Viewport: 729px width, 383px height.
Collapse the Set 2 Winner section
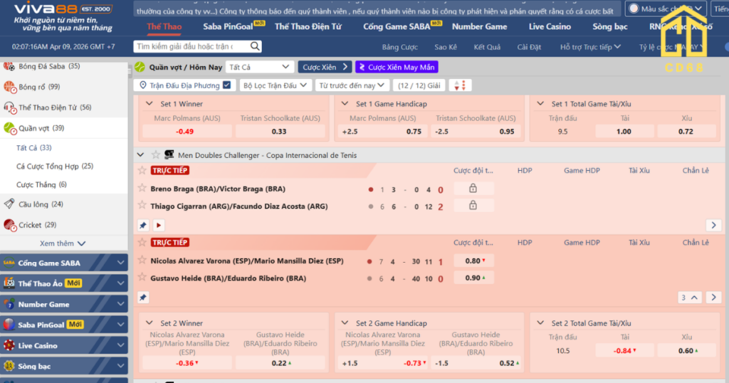[150, 323]
